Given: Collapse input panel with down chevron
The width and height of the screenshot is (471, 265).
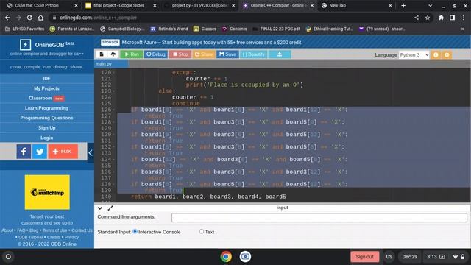Looking at the screenshot, I should pos(100,208).
